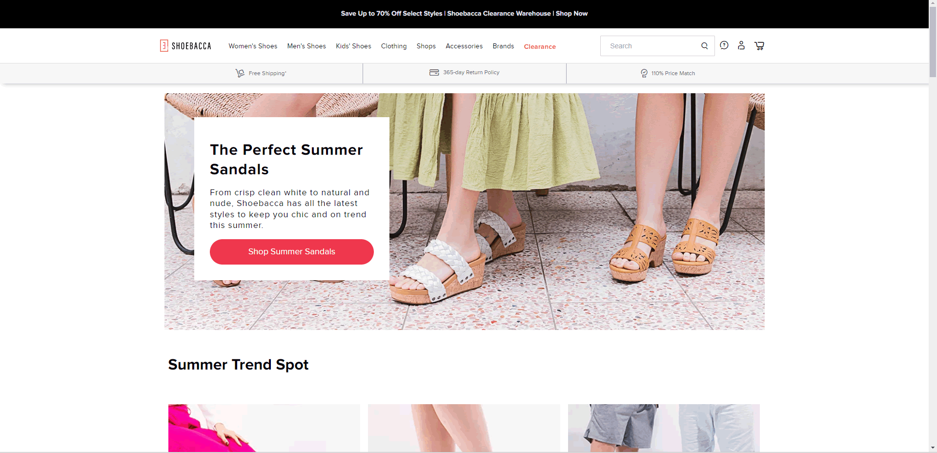Screen dimensions: 937x453
Task: Open the pink outfit trend thumbnail
Action: (x=264, y=428)
